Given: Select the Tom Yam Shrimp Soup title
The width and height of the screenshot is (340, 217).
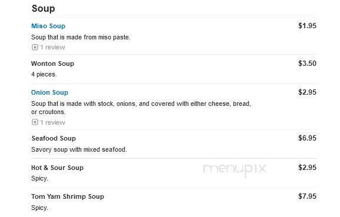Looking at the screenshot, I should pyautogui.click(x=68, y=196).
